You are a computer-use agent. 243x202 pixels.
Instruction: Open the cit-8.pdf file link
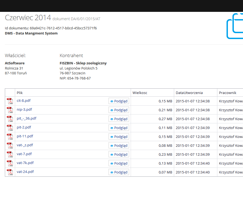coord(23,101)
